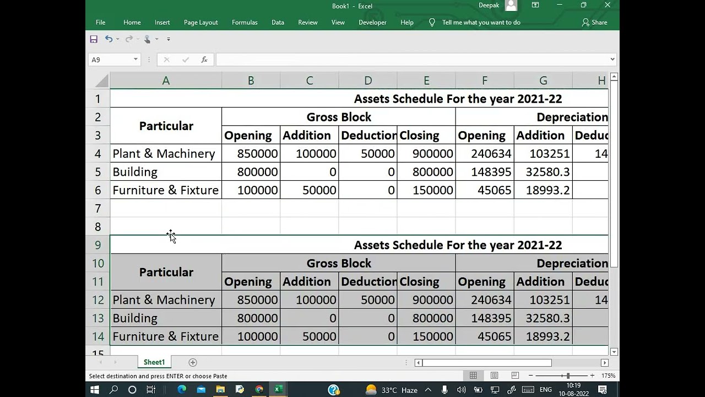Redo the last undone action
Viewport: 705px width, 397px height.
coord(129,39)
